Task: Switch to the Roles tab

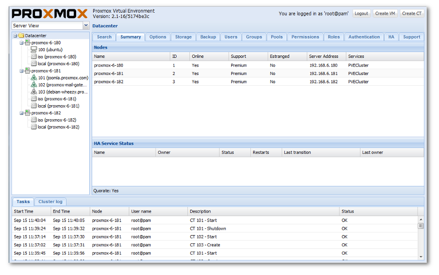Action: tap(334, 37)
